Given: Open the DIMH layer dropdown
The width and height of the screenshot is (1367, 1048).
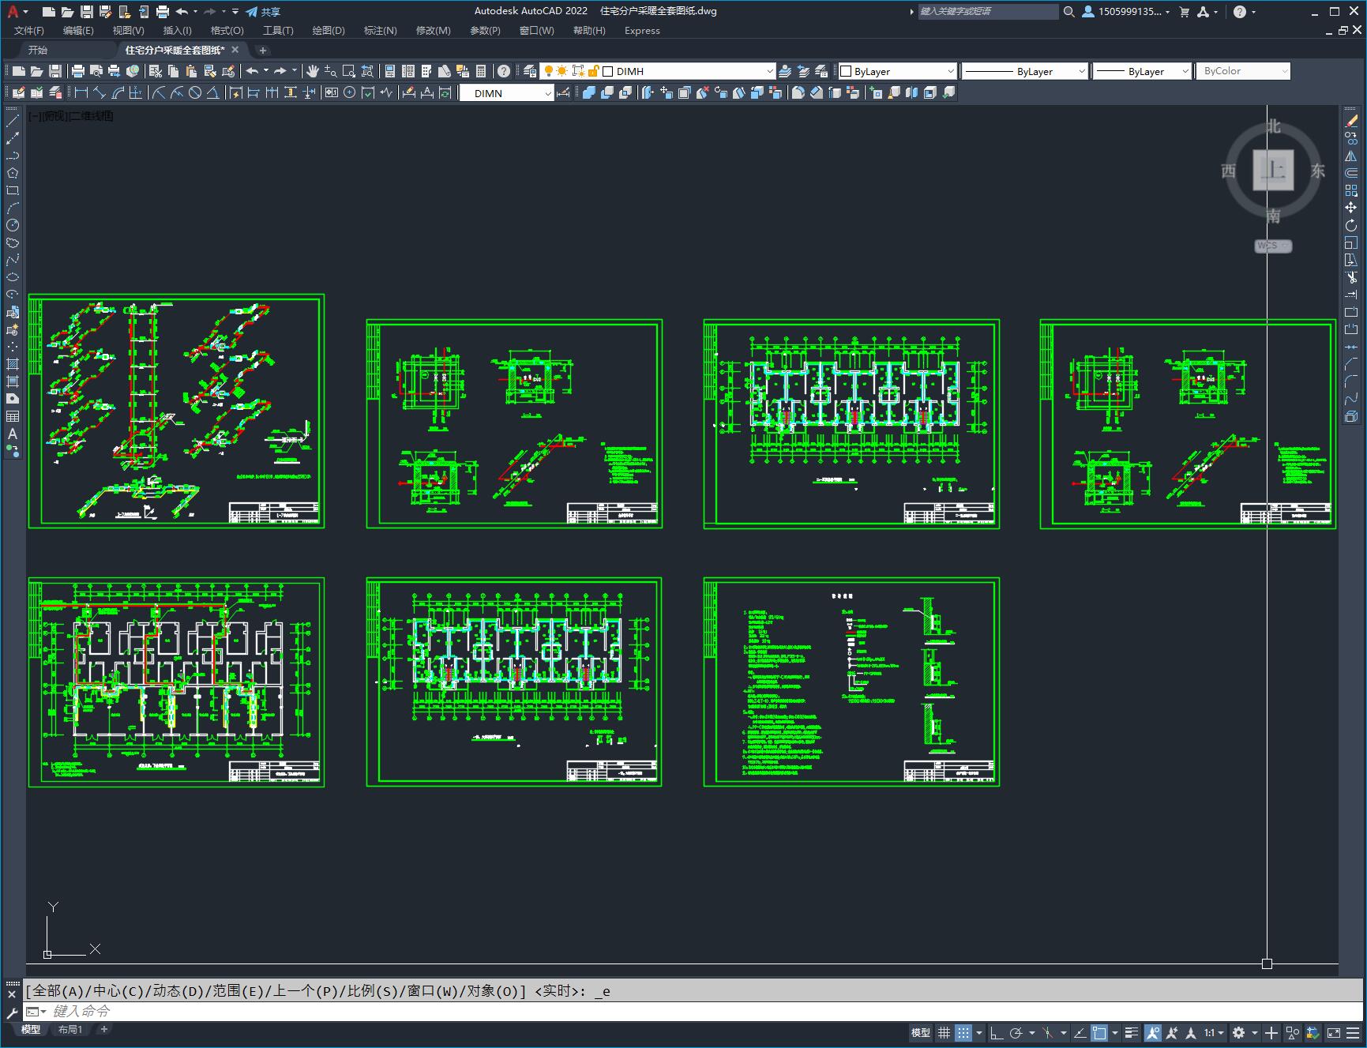Looking at the screenshot, I should tap(769, 71).
